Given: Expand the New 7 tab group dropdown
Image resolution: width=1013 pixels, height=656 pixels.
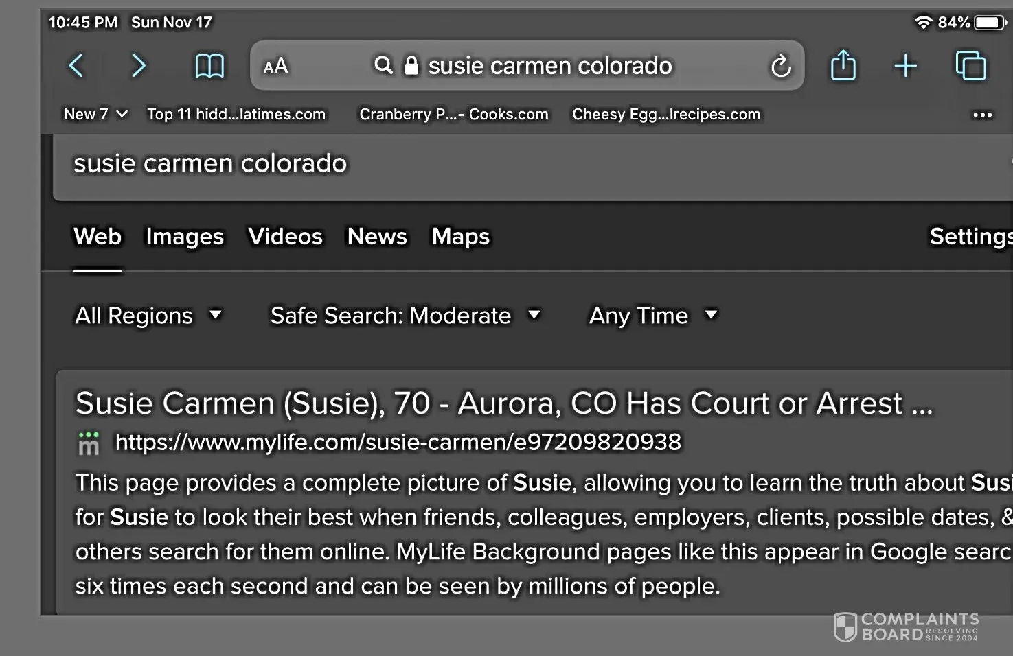Looking at the screenshot, I should [95, 115].
